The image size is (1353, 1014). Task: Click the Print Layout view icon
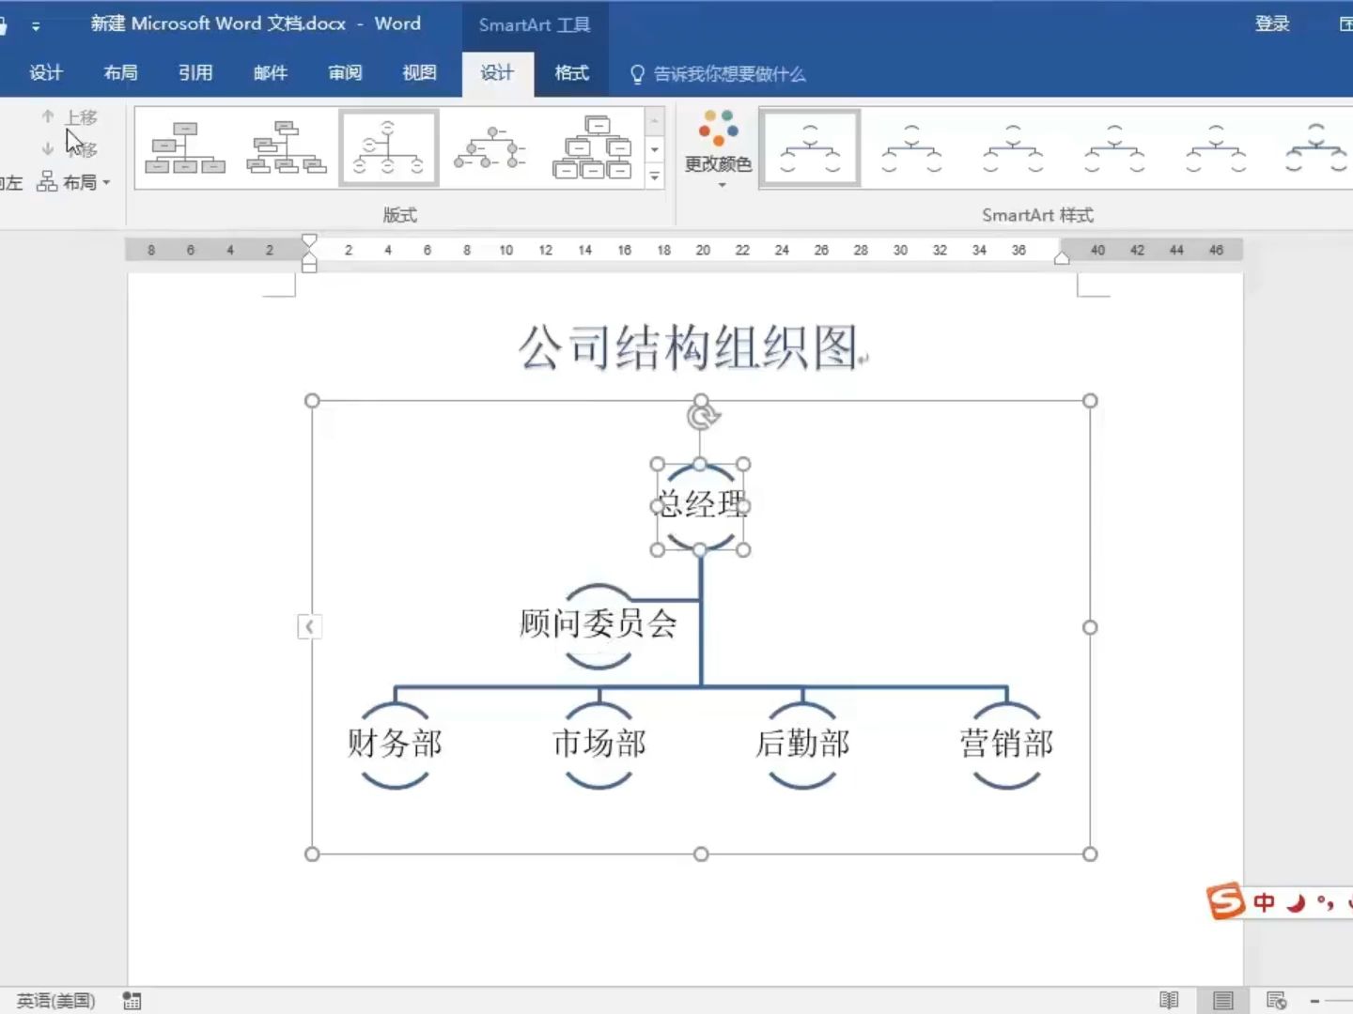(x=1221, y=999)
